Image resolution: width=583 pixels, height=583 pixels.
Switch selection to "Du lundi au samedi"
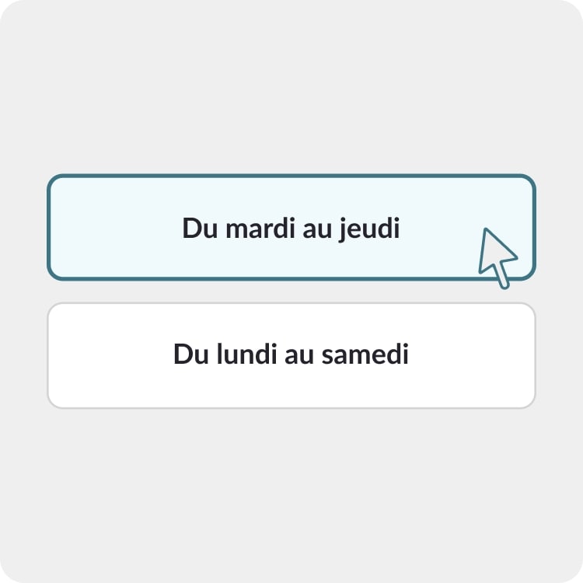291,355
